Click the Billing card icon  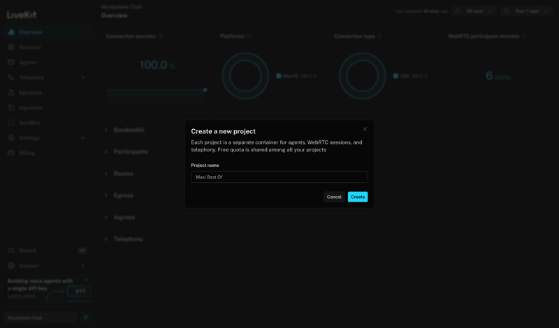click(x=11, y=153)
